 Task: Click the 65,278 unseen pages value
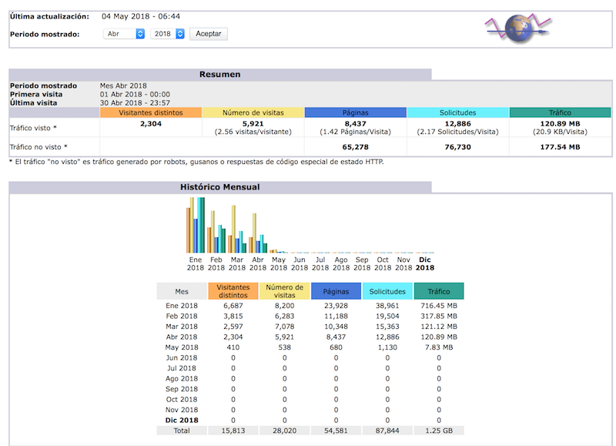[x=356, y=147]
